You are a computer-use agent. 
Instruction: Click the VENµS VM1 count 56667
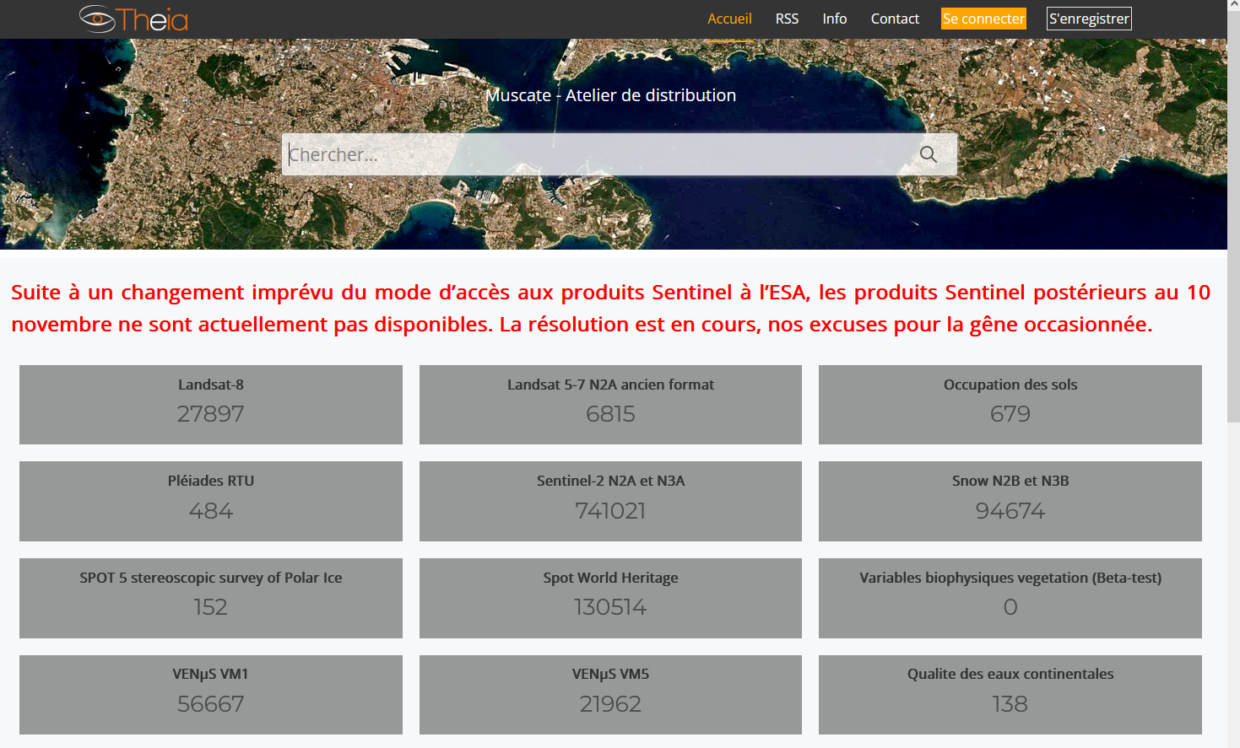click(x=211, y=704)
